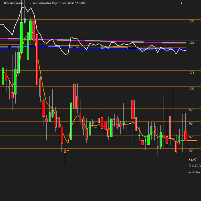Screen dimensions: 201x201
Task: Click the munafasutra.tbrjar.com watermark label
Action: (49, 3)
